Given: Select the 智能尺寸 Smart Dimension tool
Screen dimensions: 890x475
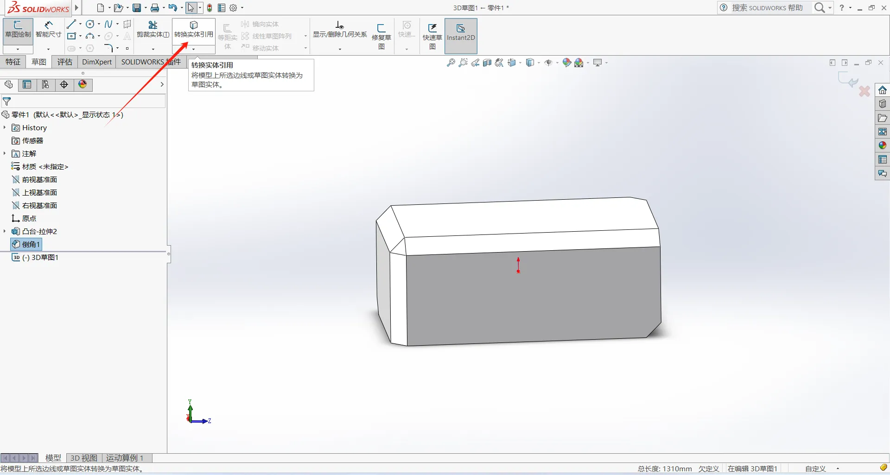Looking at the screenshot, I should pos(48,29).
